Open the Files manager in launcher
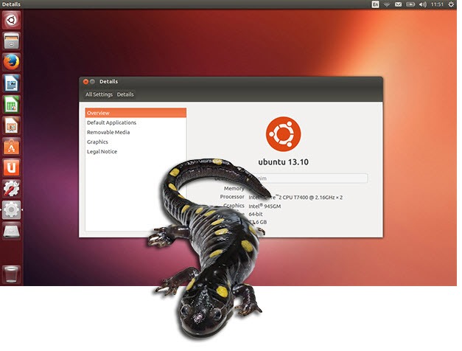 tap(12, 41)
